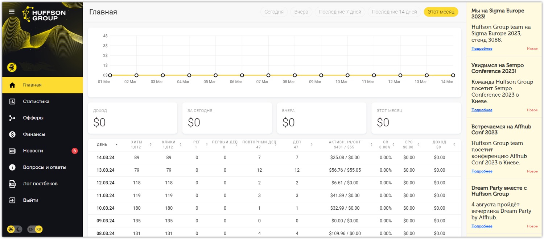Image resolution: width=544 pixels, height=239 pixels.
Task: Click the newspaper icon for Новости
Action: [x=12, y=151]
